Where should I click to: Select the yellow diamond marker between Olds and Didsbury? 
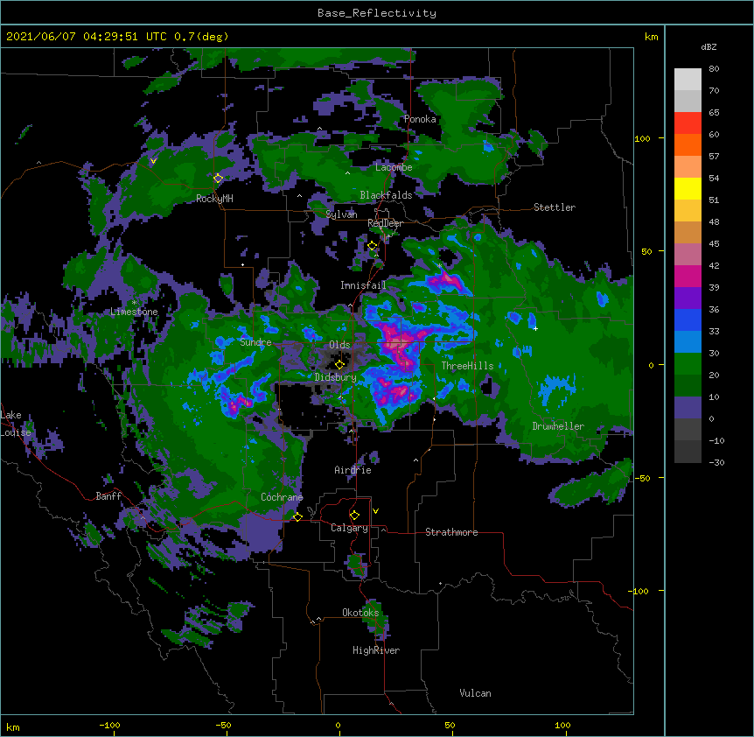click(x=340, y=364)
